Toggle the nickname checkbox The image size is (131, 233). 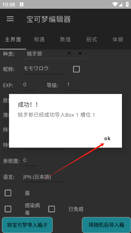[x=76, y=69]
